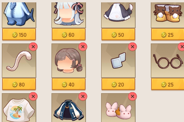184x122 pixels.
Task: Choose the brown cat boots item
Action: click(x=168, y=15)
